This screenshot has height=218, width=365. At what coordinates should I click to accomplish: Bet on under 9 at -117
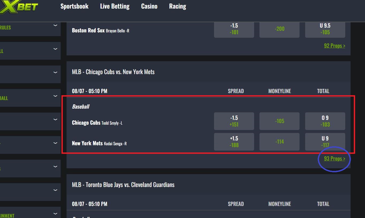(x=325, y=142)
